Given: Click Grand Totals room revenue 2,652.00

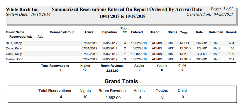Looking at the screenshot, I should pos(113,98).
